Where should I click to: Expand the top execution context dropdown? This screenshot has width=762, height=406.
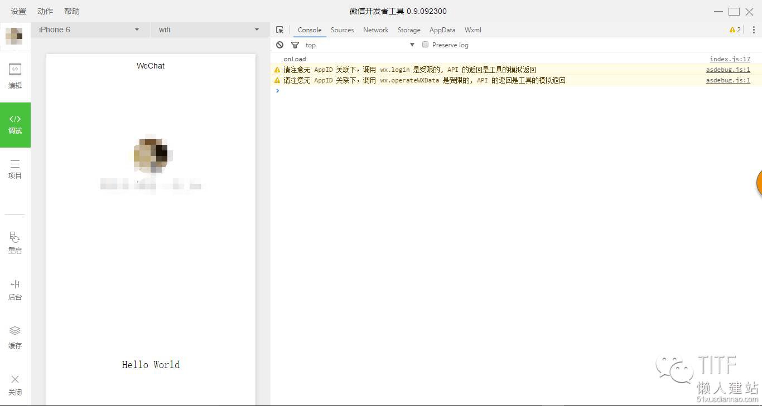pos(360,45)
